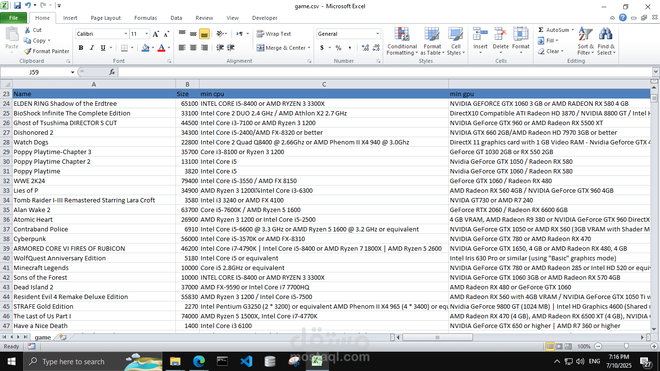
Task: Open the Calibri font name dropdown
Action: [126, 34]
